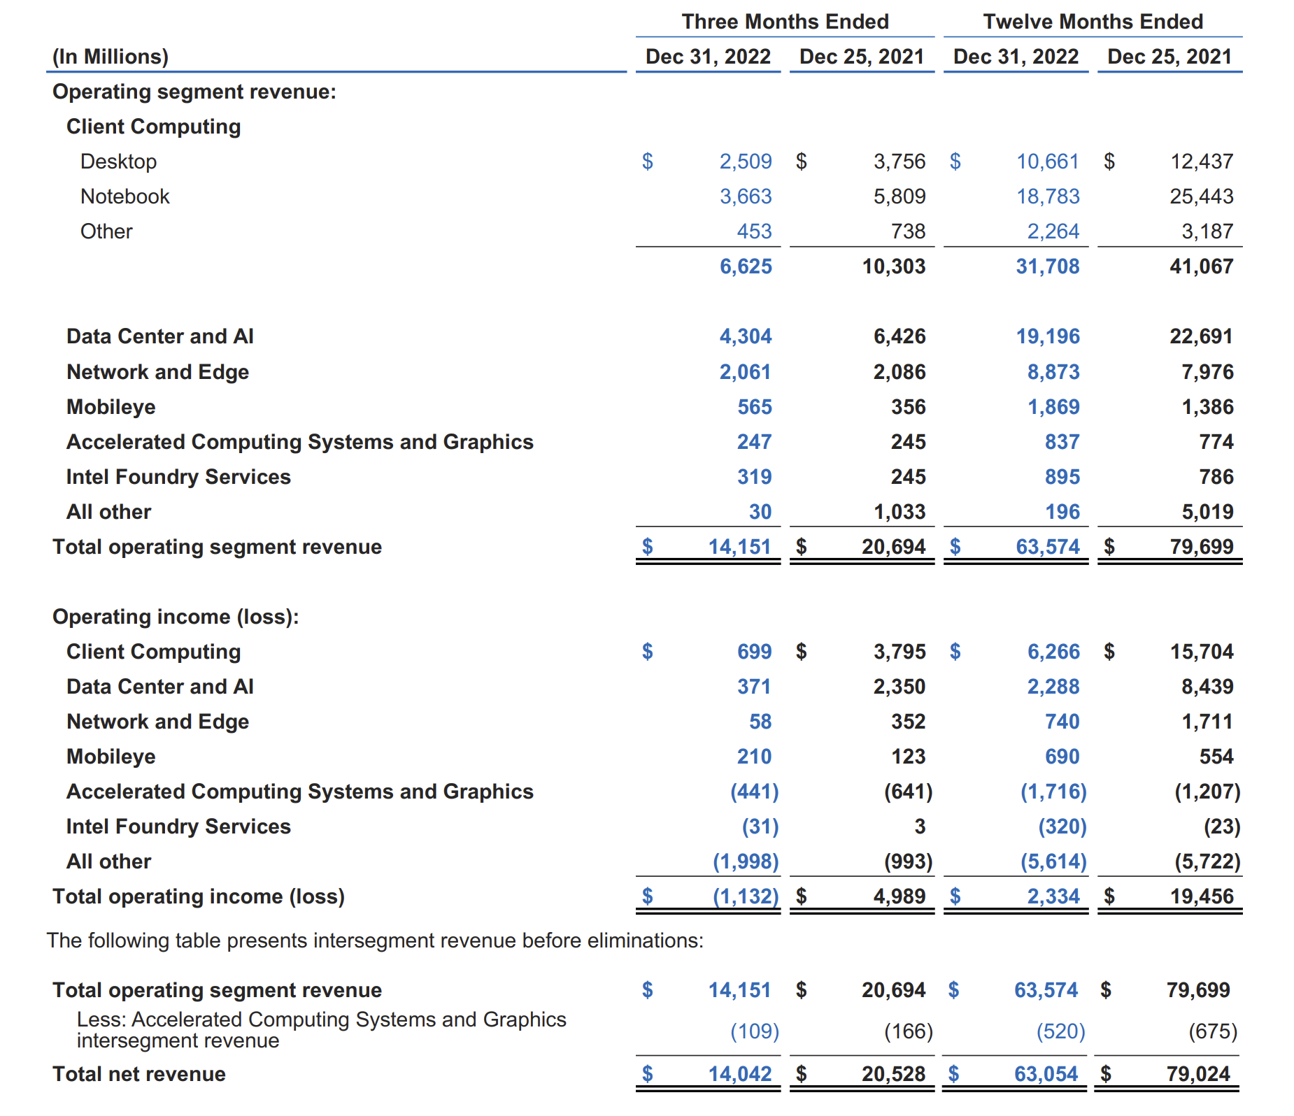Select total operating income value 19,456
1294x1116 pixels.
(1202, 896)
